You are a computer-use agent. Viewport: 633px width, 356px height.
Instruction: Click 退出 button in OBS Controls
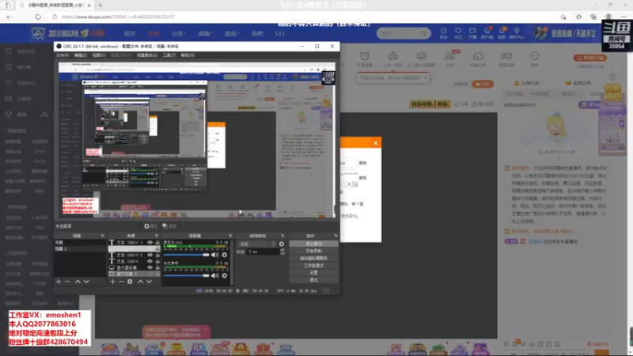[313, 280]
